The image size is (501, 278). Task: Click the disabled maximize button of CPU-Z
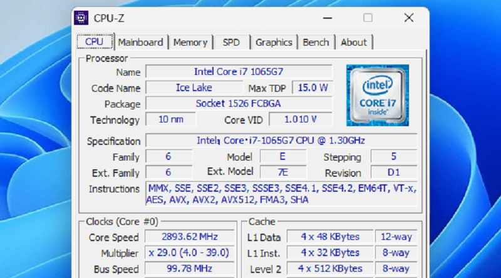coord(368,18)
